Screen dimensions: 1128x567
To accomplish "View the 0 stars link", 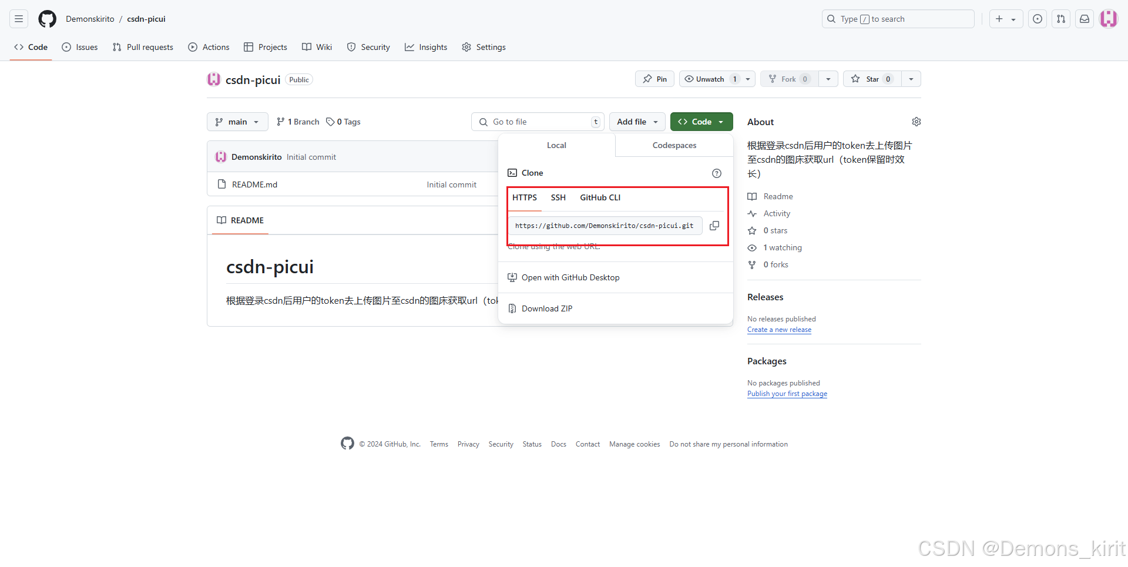I will [767, 230].
